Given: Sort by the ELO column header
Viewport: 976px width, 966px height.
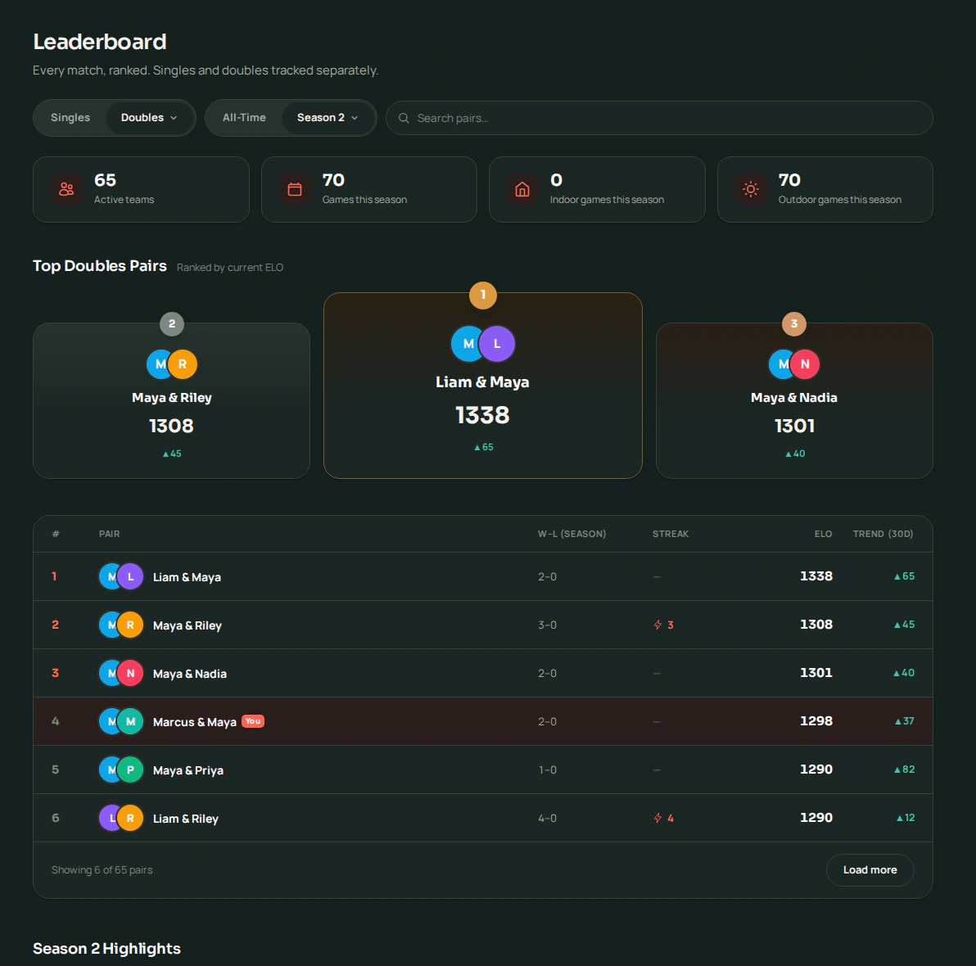Looking at the screenshot, I should pyautogui.click(x=823, y=534).
